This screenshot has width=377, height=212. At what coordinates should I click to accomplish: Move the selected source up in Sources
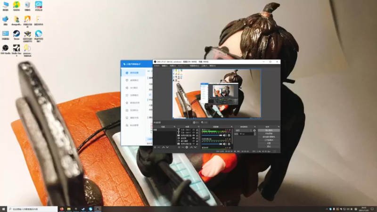coord(191,147)
